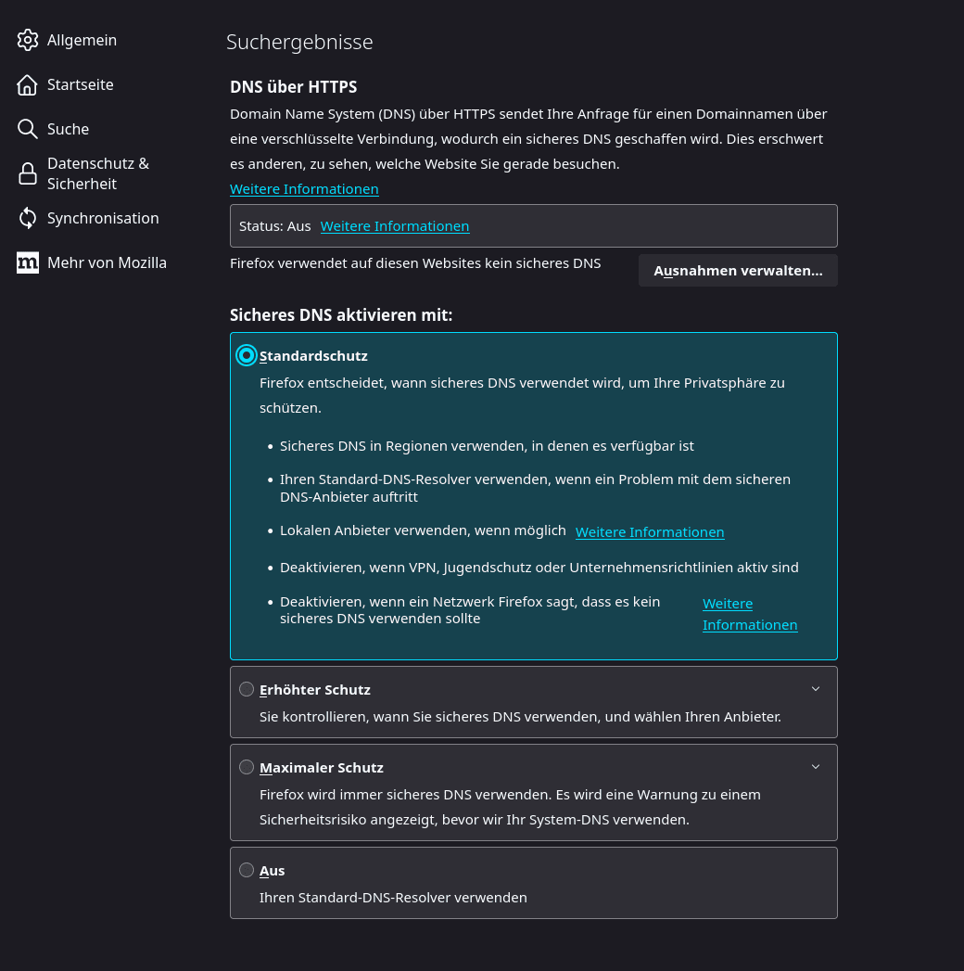Go to the Synchronisation settings category
The image size is (964, 971).
point(103,218)
